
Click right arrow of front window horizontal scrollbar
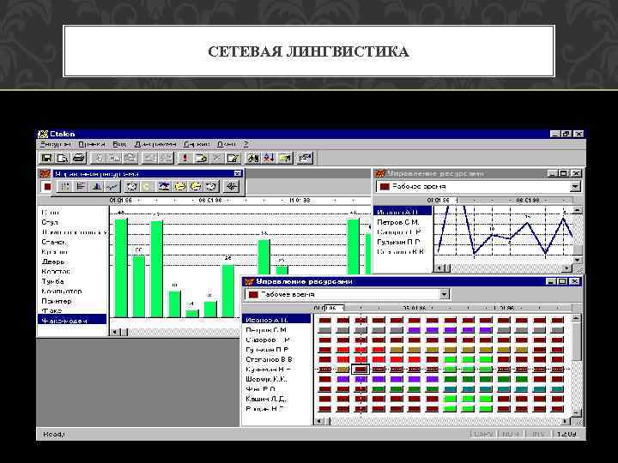[566, 421]
